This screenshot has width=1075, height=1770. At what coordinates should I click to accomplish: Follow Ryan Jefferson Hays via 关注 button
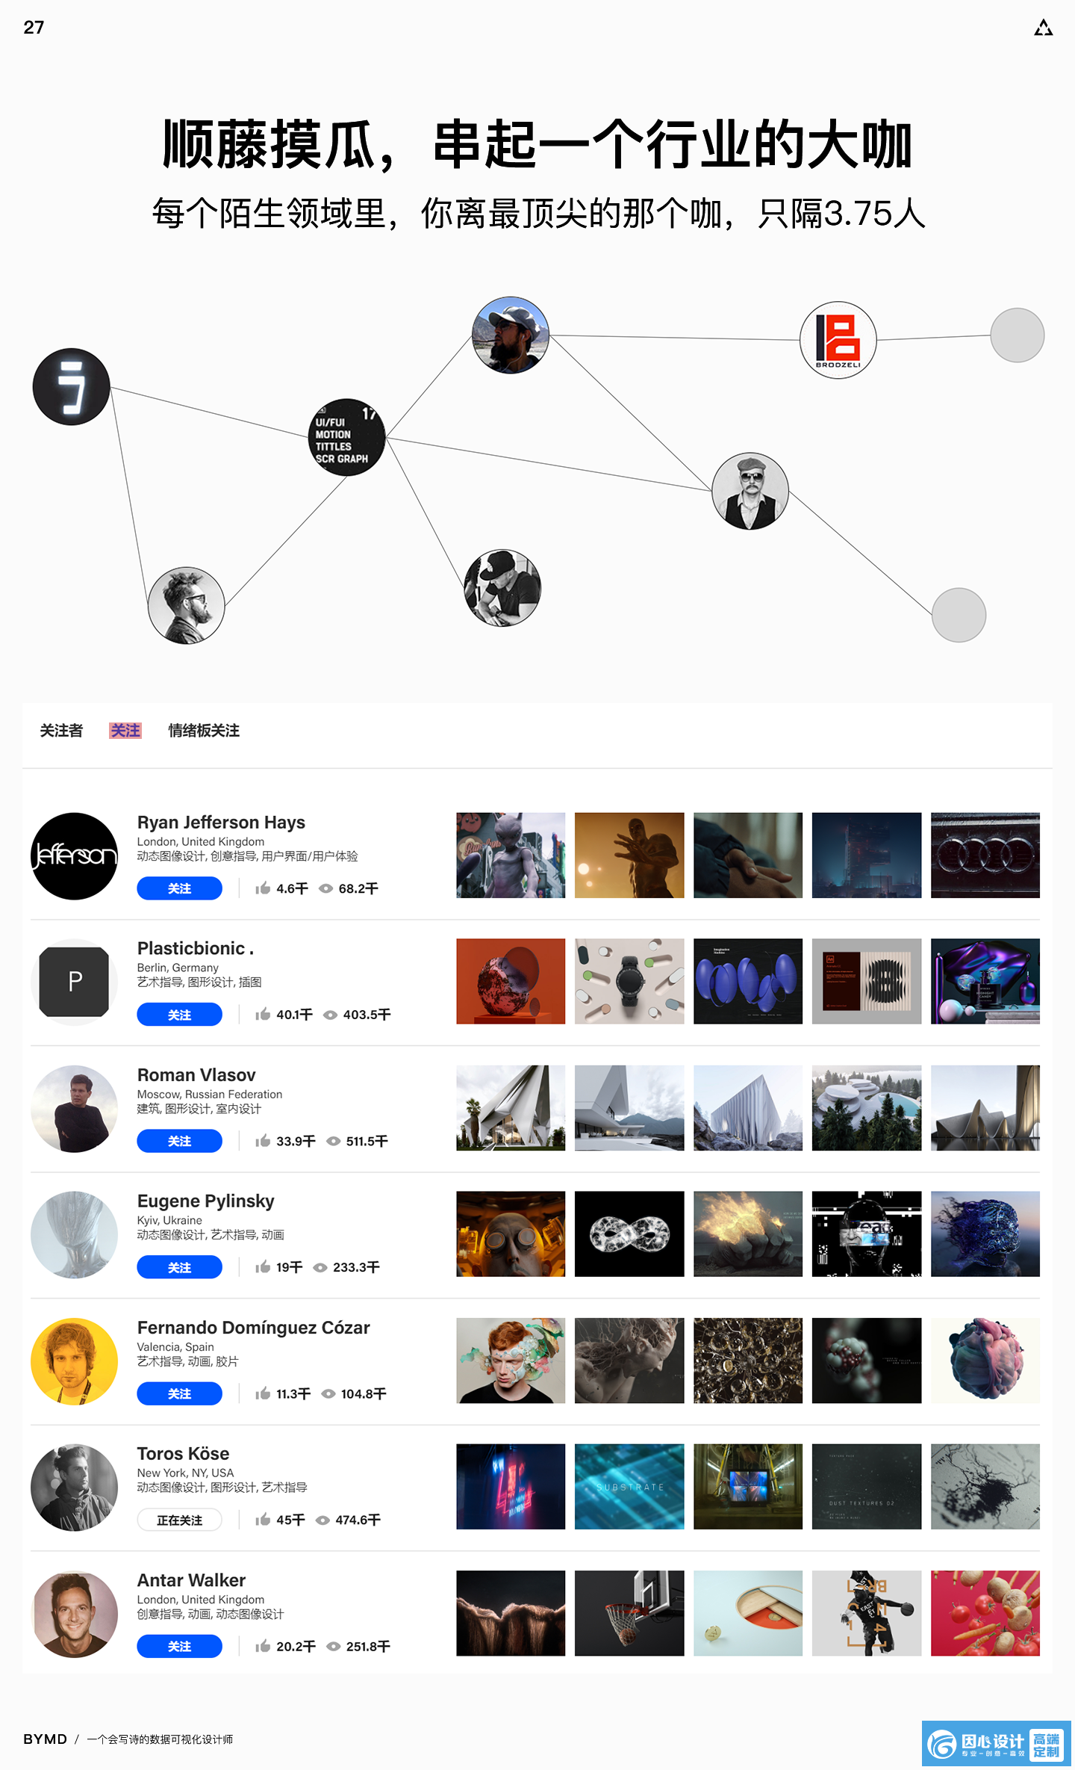tap(179, 888)
